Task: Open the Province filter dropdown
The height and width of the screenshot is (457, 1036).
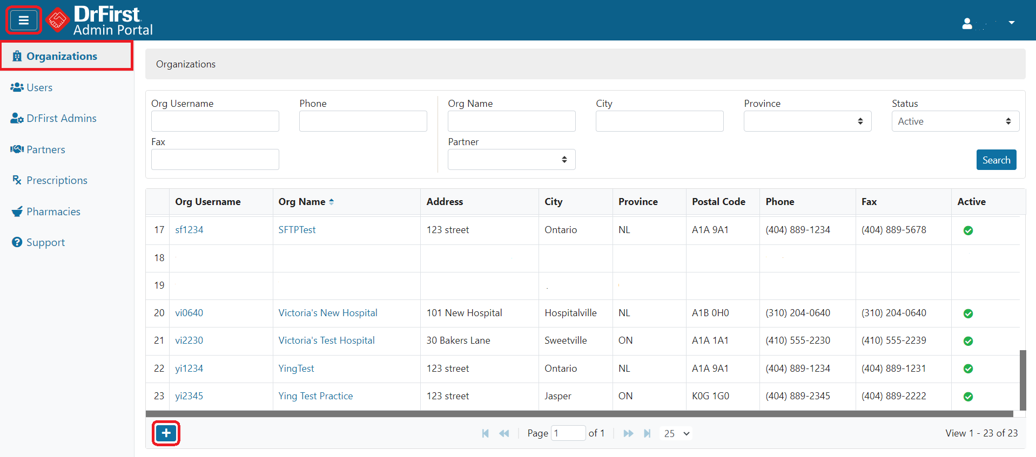Action: pyautogui.click(x=807, y=121)
